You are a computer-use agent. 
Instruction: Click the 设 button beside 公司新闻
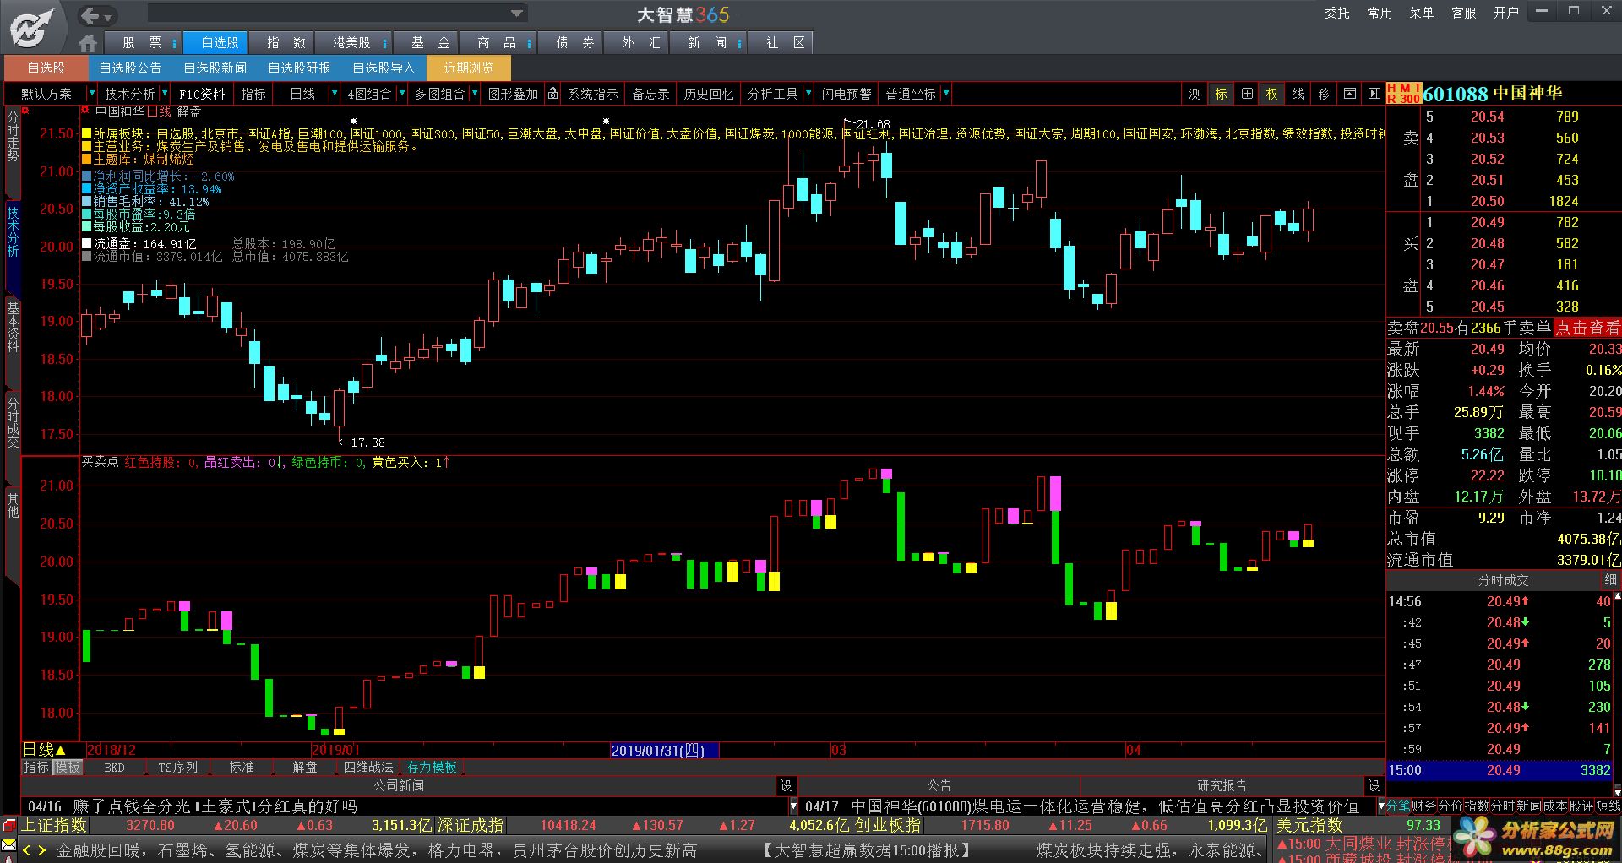[786, 785]
